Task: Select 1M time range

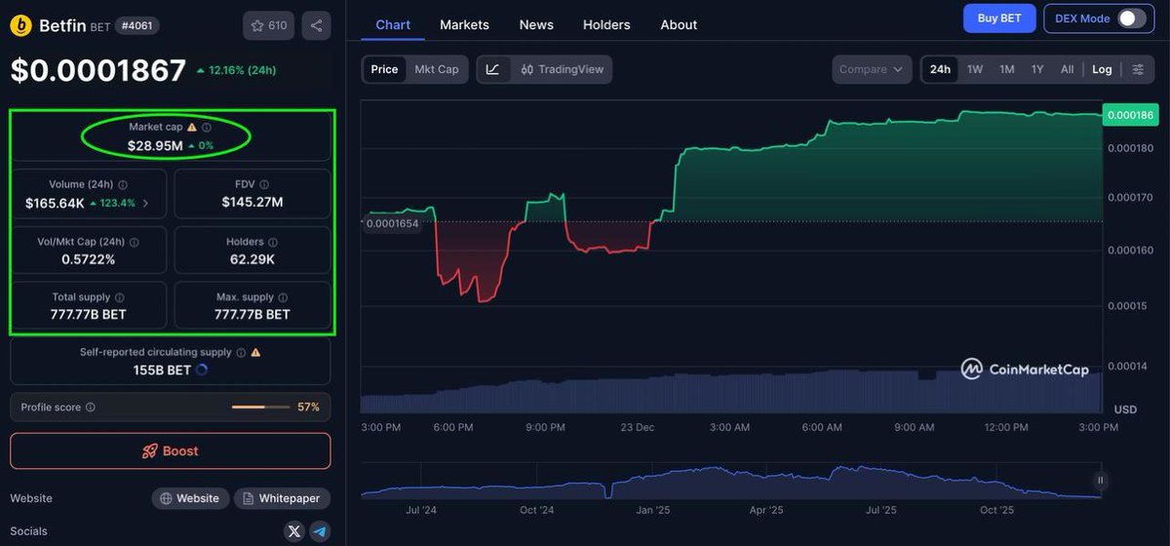Action: click(x=1007, y=69)
